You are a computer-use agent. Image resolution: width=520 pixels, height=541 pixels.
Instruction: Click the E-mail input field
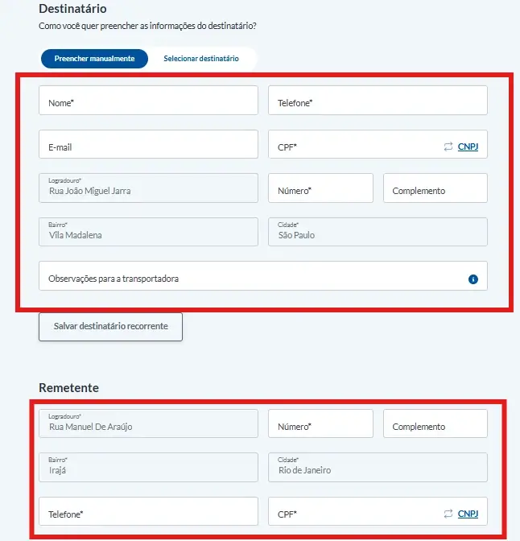point(148,145)
